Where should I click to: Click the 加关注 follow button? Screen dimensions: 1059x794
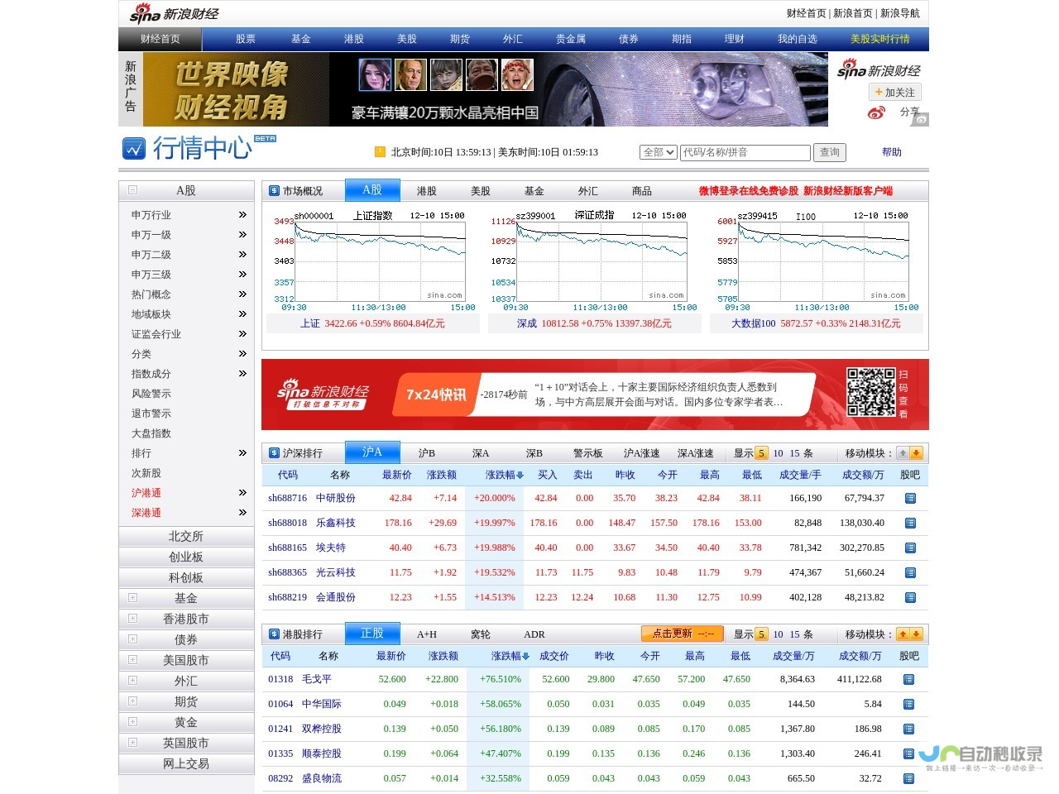[895, 92]
